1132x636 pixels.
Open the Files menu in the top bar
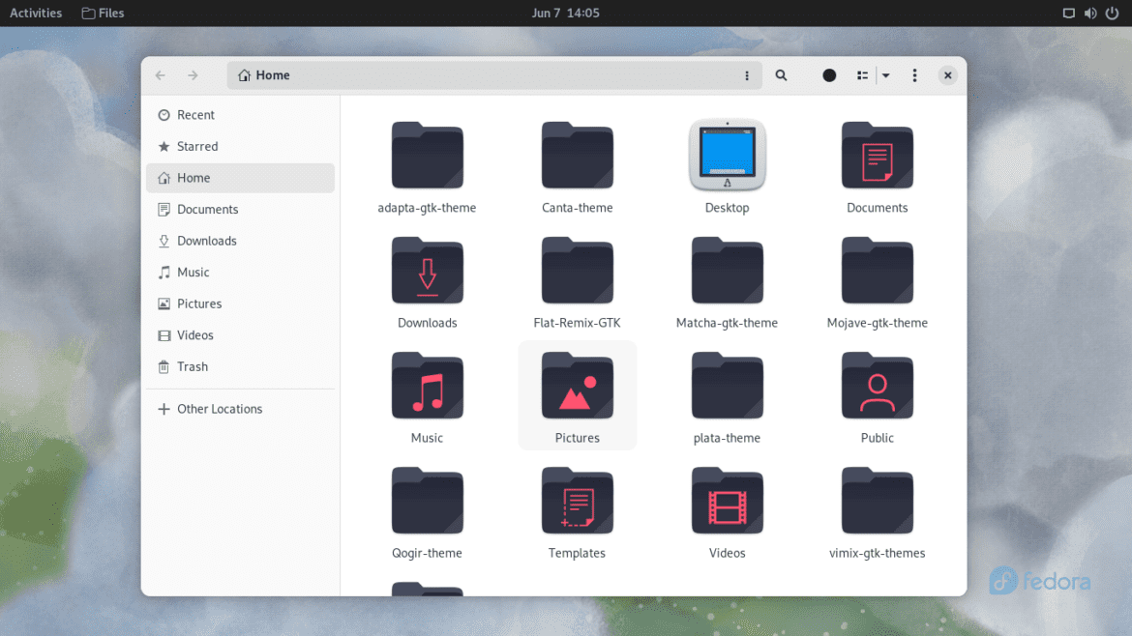coord(103,13)
